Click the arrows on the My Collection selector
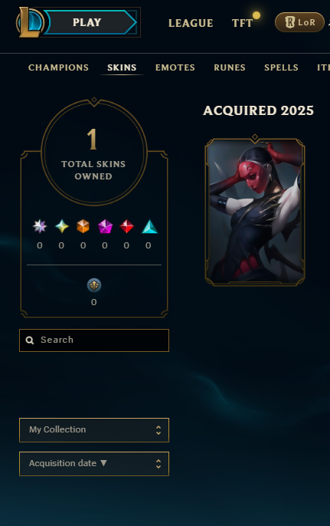 [x=158, y=430]
